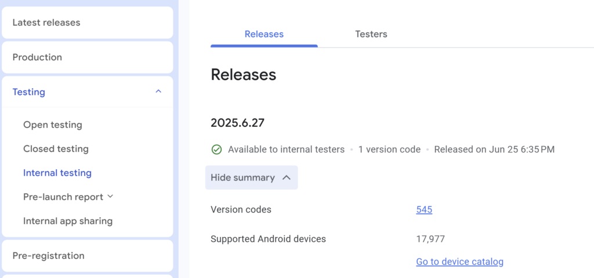Viewport: 594px width, 278px height.
Task: Select Closed testing in sidebar
Action: pos(56,149)
